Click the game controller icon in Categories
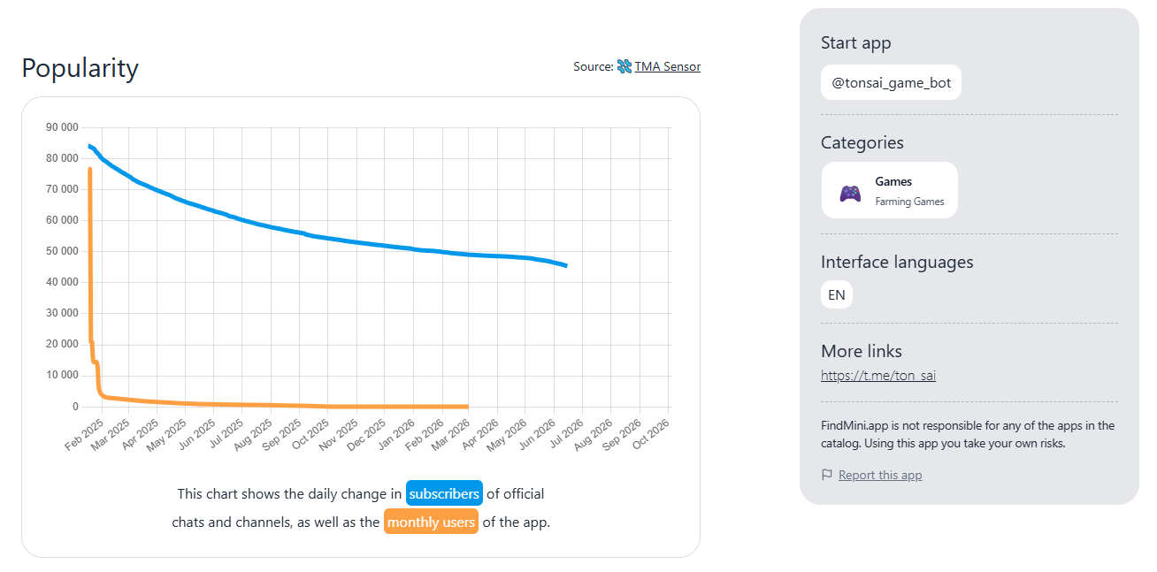The height and width of the screenshot is (572, 1157). tap(850, 192)
